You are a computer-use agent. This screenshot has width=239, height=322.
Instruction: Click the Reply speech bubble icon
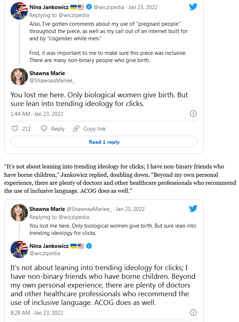point(44,129)
